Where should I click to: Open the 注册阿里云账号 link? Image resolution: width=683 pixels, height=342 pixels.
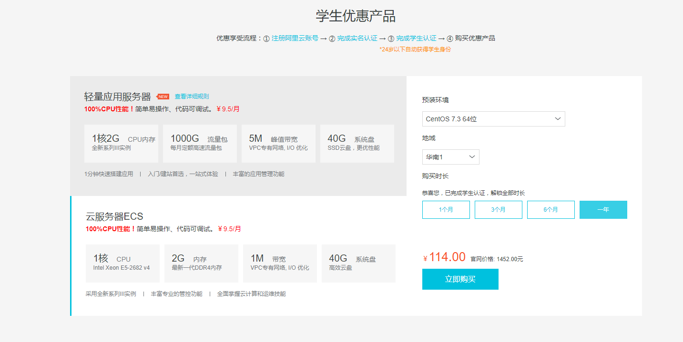pyautogui.click(x=295, y=38)
